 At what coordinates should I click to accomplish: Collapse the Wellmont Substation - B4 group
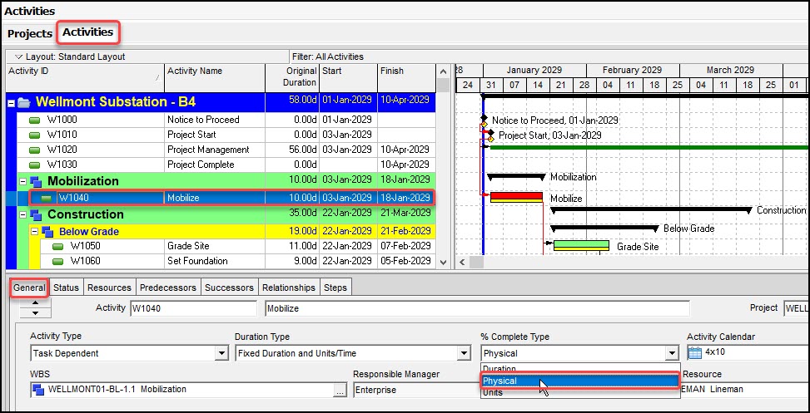click(x=11, y=102)
